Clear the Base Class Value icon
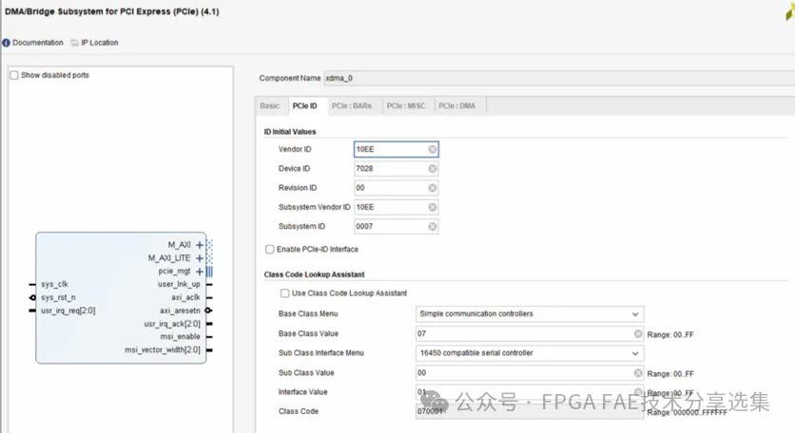Viewport: 795px width, 433px height. (x=638, y=333)
